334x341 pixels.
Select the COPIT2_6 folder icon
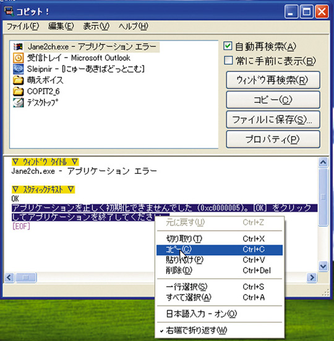[x=19, y=92]
